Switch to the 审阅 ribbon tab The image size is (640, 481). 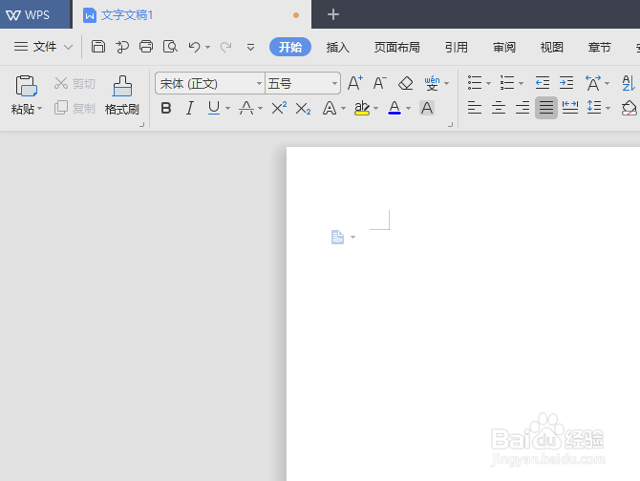[504, 48]
